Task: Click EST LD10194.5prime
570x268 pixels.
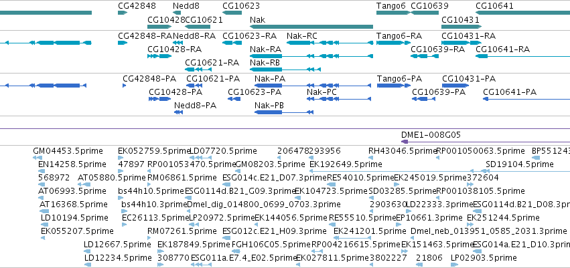Action: [x=44, y=225]
